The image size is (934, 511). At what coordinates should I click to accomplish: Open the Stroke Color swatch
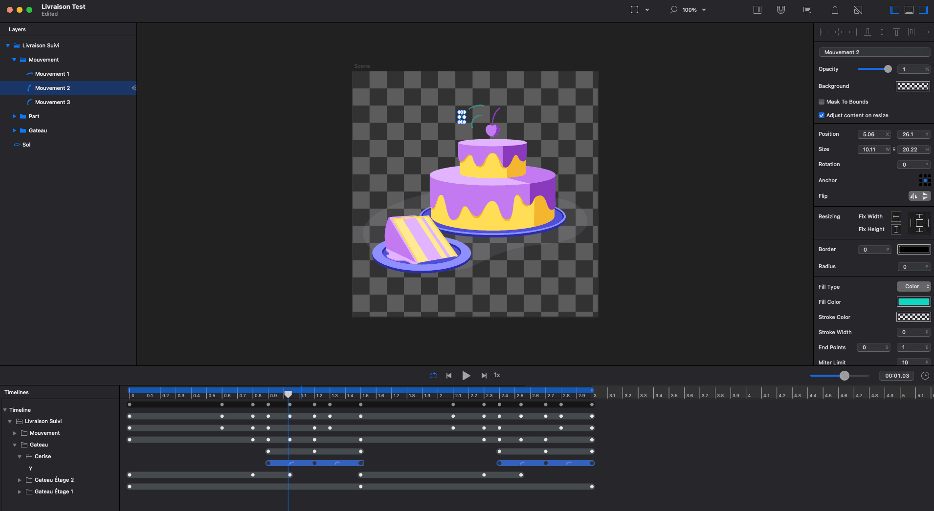coord(913,317)
